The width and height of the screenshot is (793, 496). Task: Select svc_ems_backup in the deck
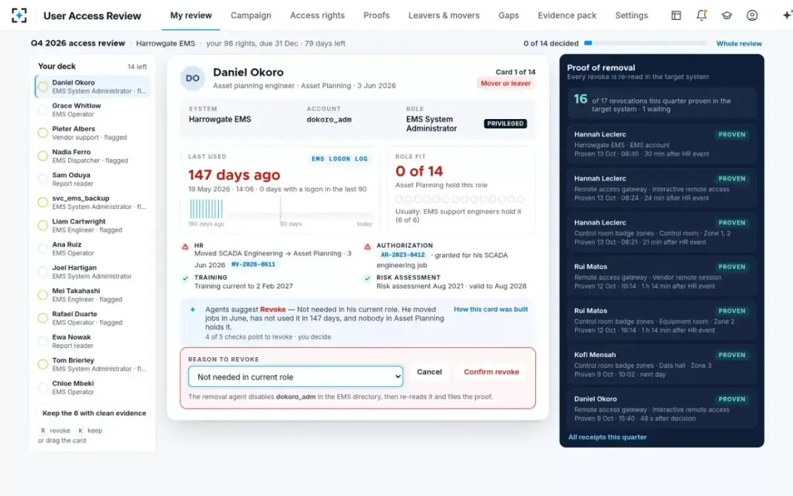click(x=93, y=202)
